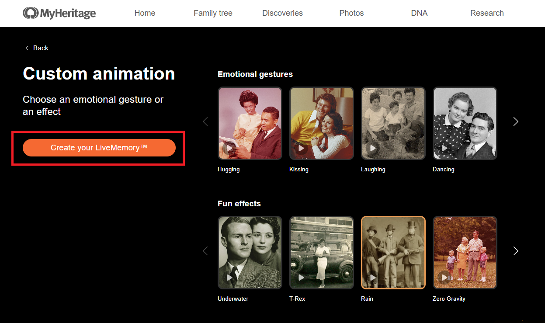Click the Emotional gestures heading
The width and height of the screenshot is (545, 323).
[255, 74]
